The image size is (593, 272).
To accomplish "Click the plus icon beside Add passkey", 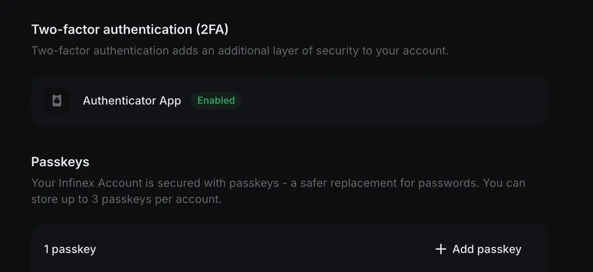I will pyautogui.click(x=440, y=249).
